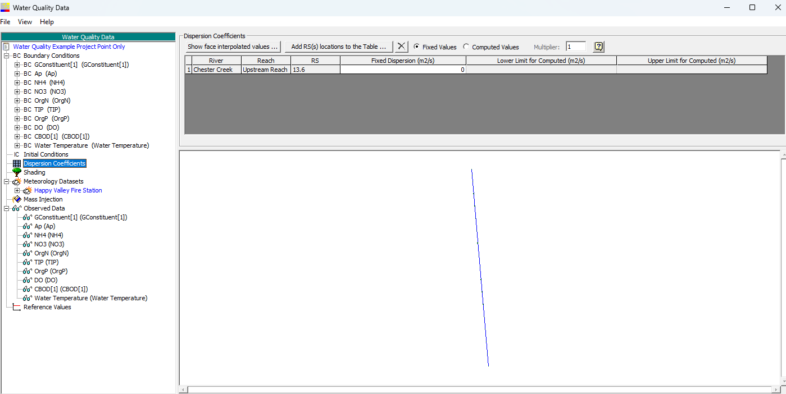Click the delete X icon beside Add RS(s) button
The width and height of the screenshot is (786, 394).
pyautogui.click(x=401, y=47)
